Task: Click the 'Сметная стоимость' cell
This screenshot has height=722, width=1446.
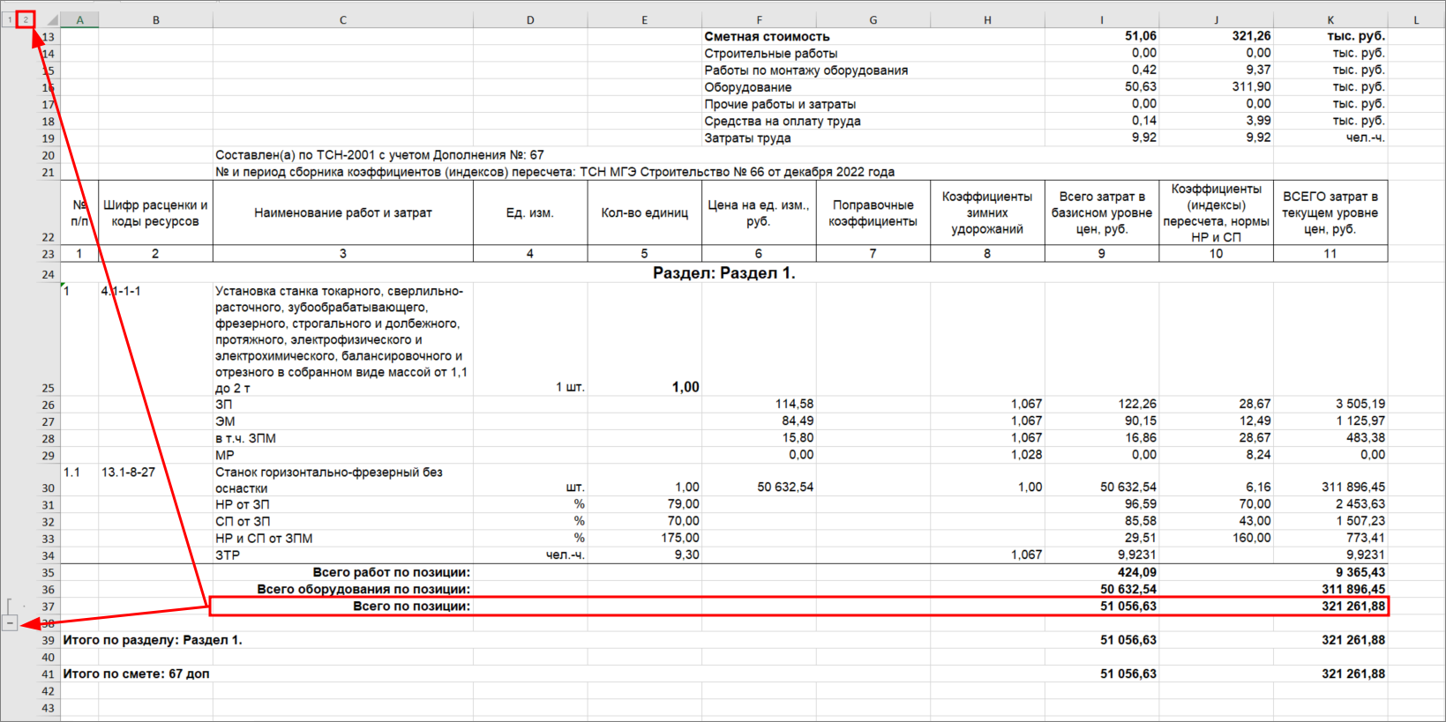Action: pos(767,36)
